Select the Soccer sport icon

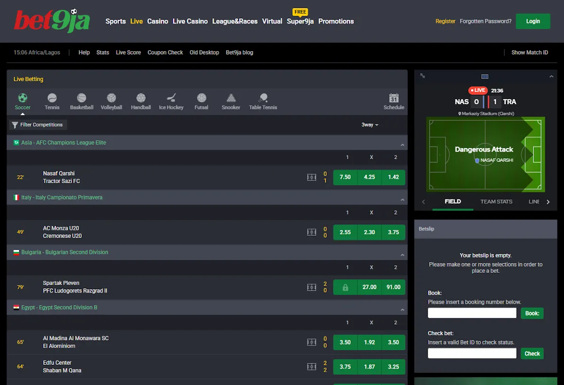point(23,99)
